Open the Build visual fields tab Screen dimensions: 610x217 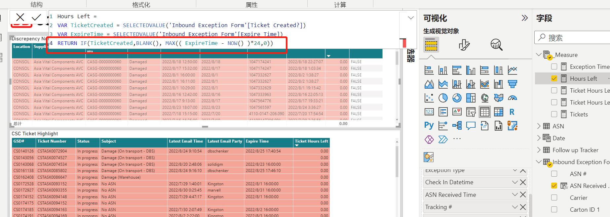[x=431, y=45]
